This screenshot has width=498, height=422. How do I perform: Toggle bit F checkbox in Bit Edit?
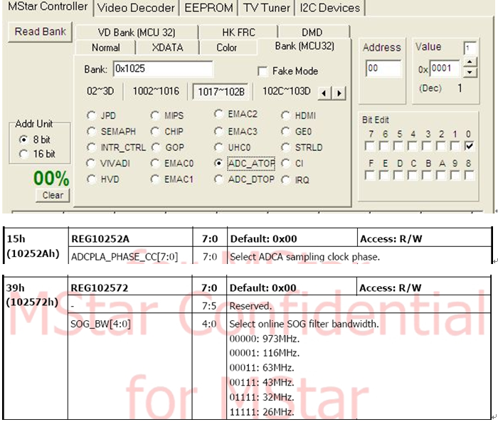tap(370, 175)
